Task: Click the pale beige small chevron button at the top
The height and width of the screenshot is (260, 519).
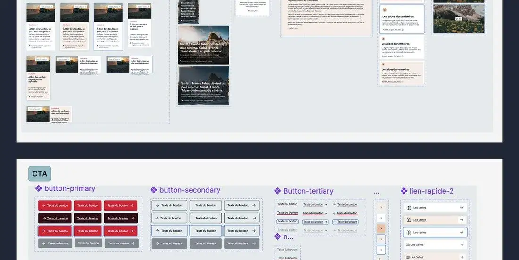Action: click(x=381, y=207)
